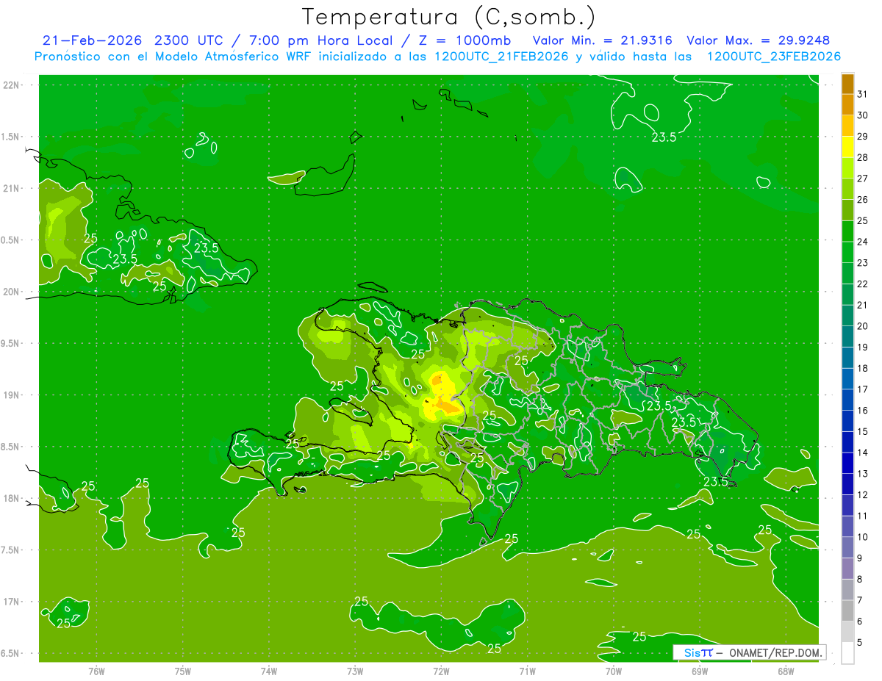Click the legend value "20"
882x681 pixels.
point(863,326)
